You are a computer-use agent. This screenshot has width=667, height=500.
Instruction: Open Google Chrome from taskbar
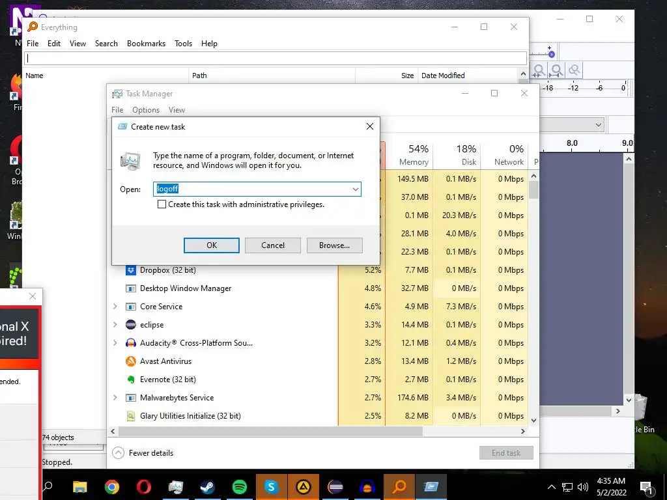point(112,487)
